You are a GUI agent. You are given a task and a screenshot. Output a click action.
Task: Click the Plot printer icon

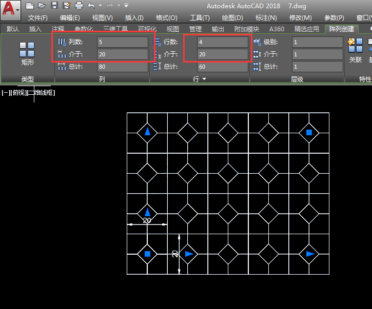point(79,6)
